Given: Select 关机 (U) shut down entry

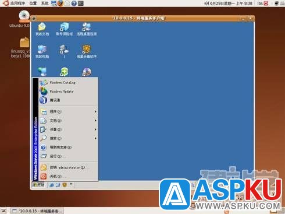Looking at the screenshot, I should click(x=68, y=176).
